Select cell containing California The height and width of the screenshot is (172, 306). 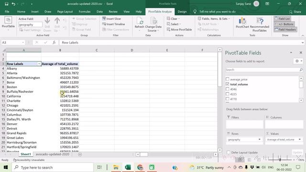point(23,96)
